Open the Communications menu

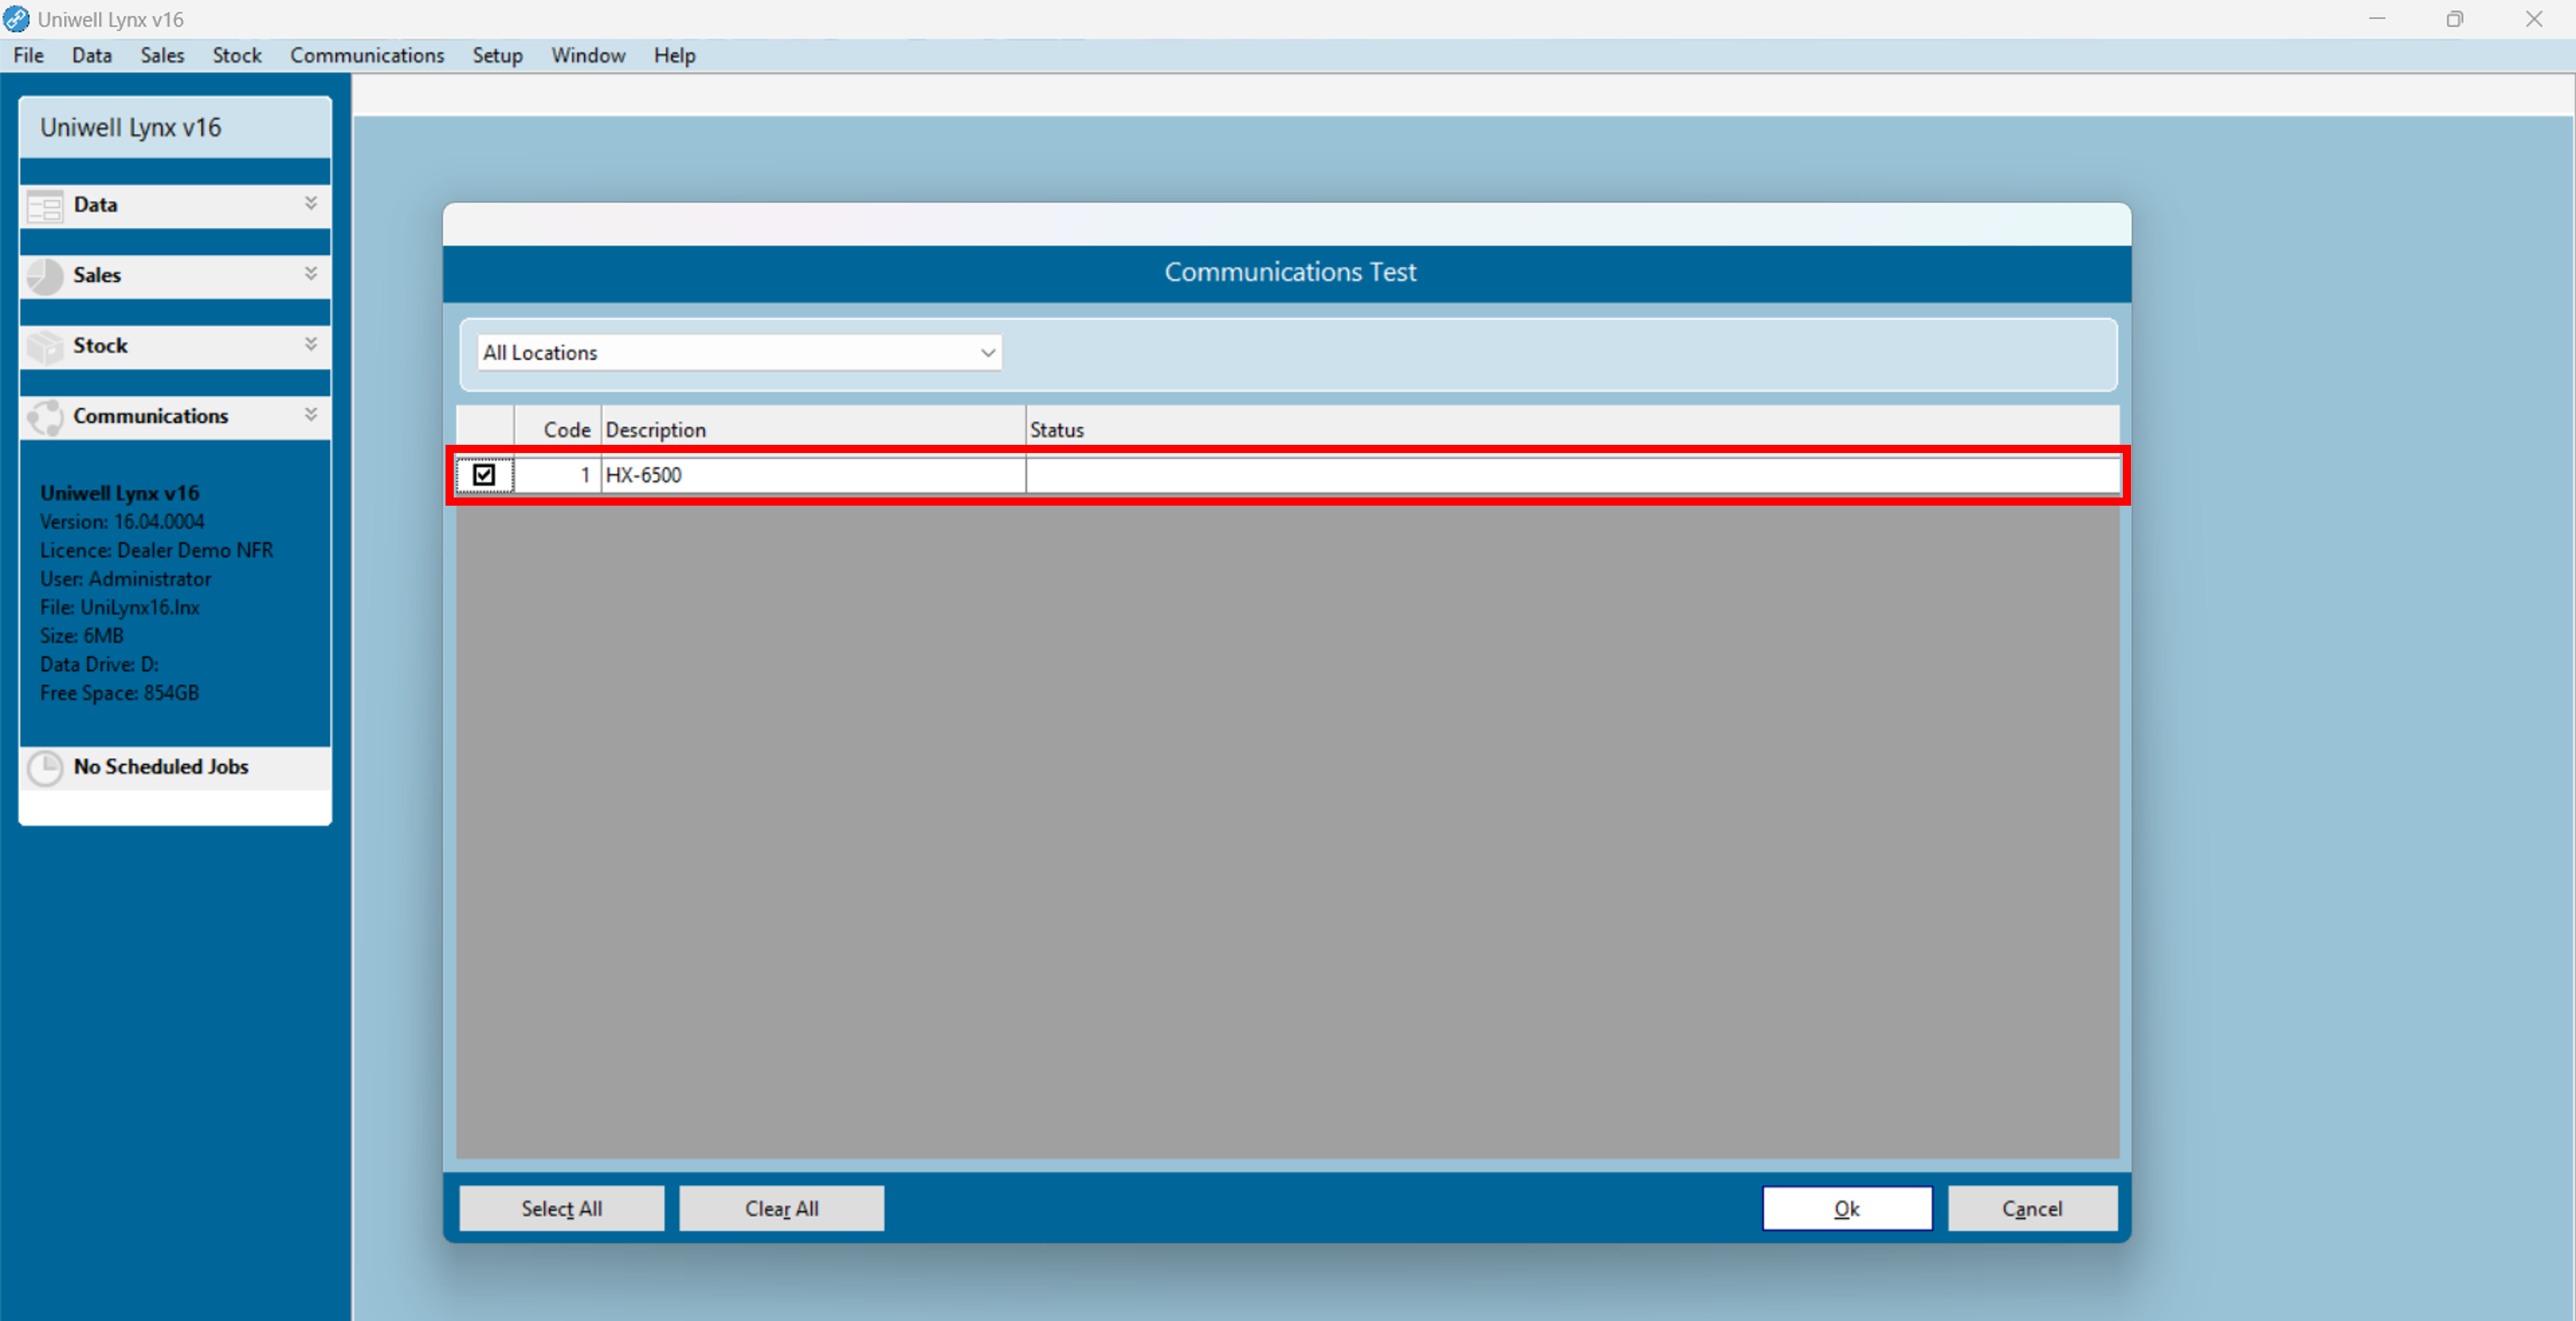click(367, 56)
